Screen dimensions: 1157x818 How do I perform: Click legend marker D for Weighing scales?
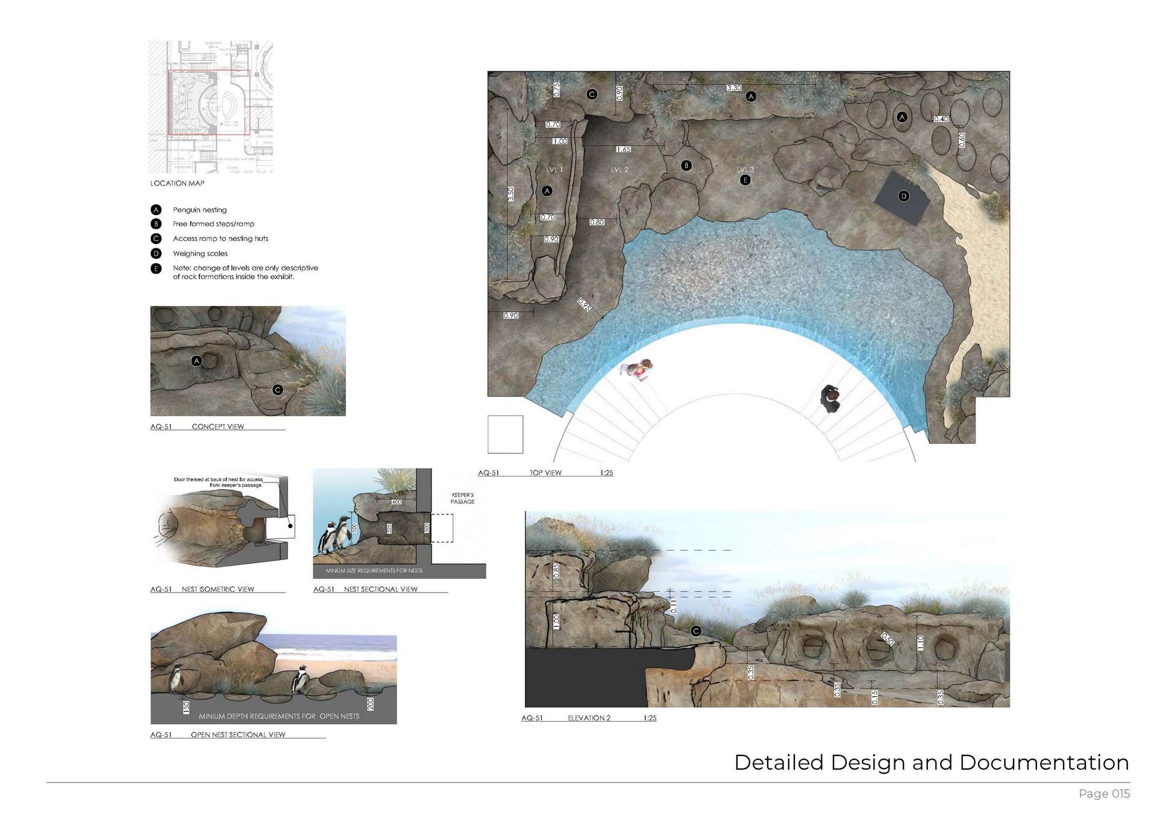click(x=156, y=254)
